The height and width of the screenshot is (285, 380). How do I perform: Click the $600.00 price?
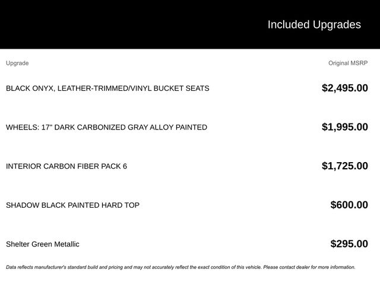(349, 205)
